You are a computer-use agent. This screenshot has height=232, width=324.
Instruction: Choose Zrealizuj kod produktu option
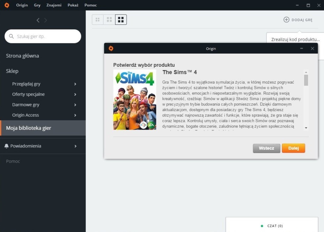pyautogui.click(x=296, y=39)
